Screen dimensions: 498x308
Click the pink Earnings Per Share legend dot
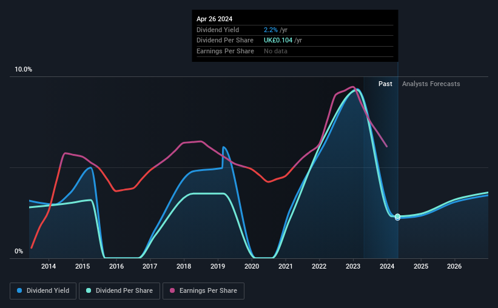172,290
